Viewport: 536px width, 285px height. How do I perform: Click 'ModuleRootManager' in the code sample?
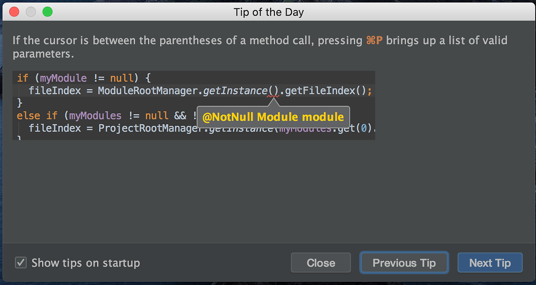pyautogui.click(x=147, y=91)
